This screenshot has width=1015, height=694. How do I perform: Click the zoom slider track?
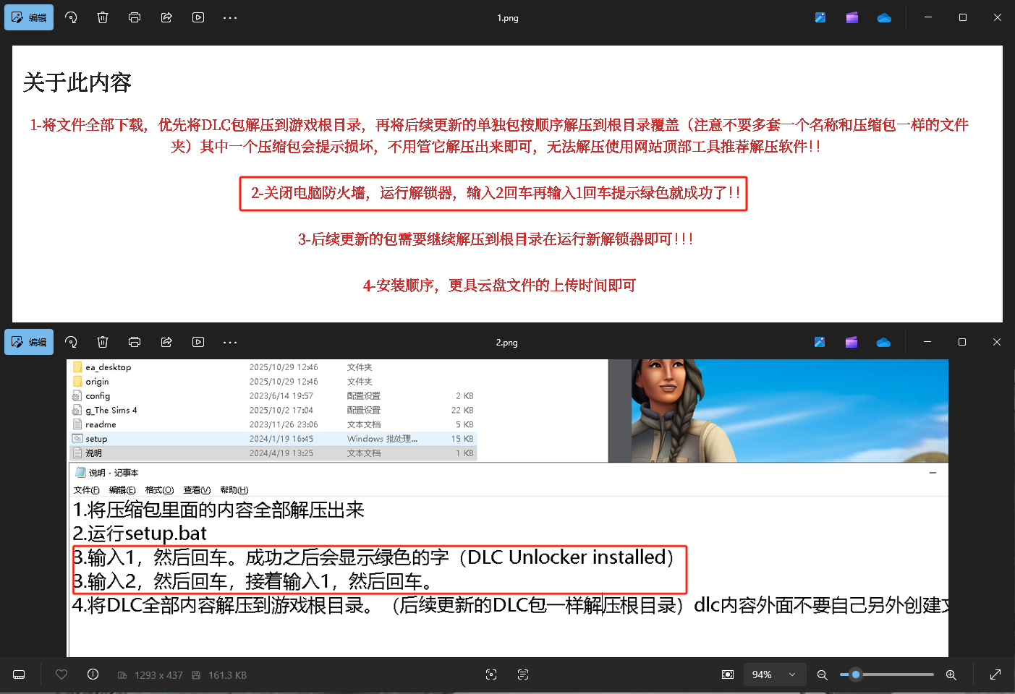click(897, 674)
